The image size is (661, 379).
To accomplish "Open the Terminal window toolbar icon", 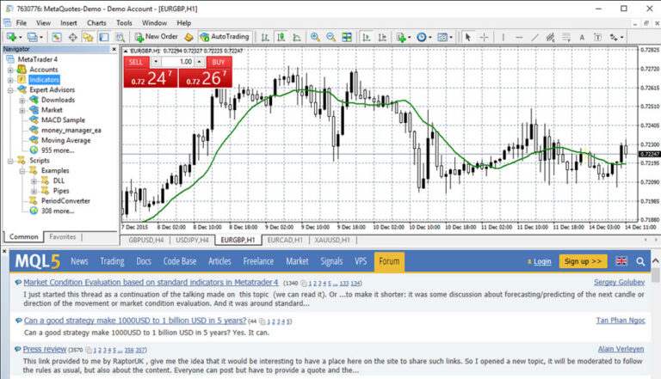I will pos(103,37).
